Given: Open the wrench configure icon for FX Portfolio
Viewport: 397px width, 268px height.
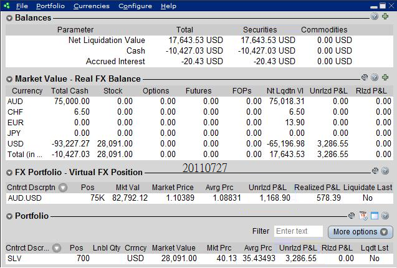Looking at the screenshot, I should [375, 171].
